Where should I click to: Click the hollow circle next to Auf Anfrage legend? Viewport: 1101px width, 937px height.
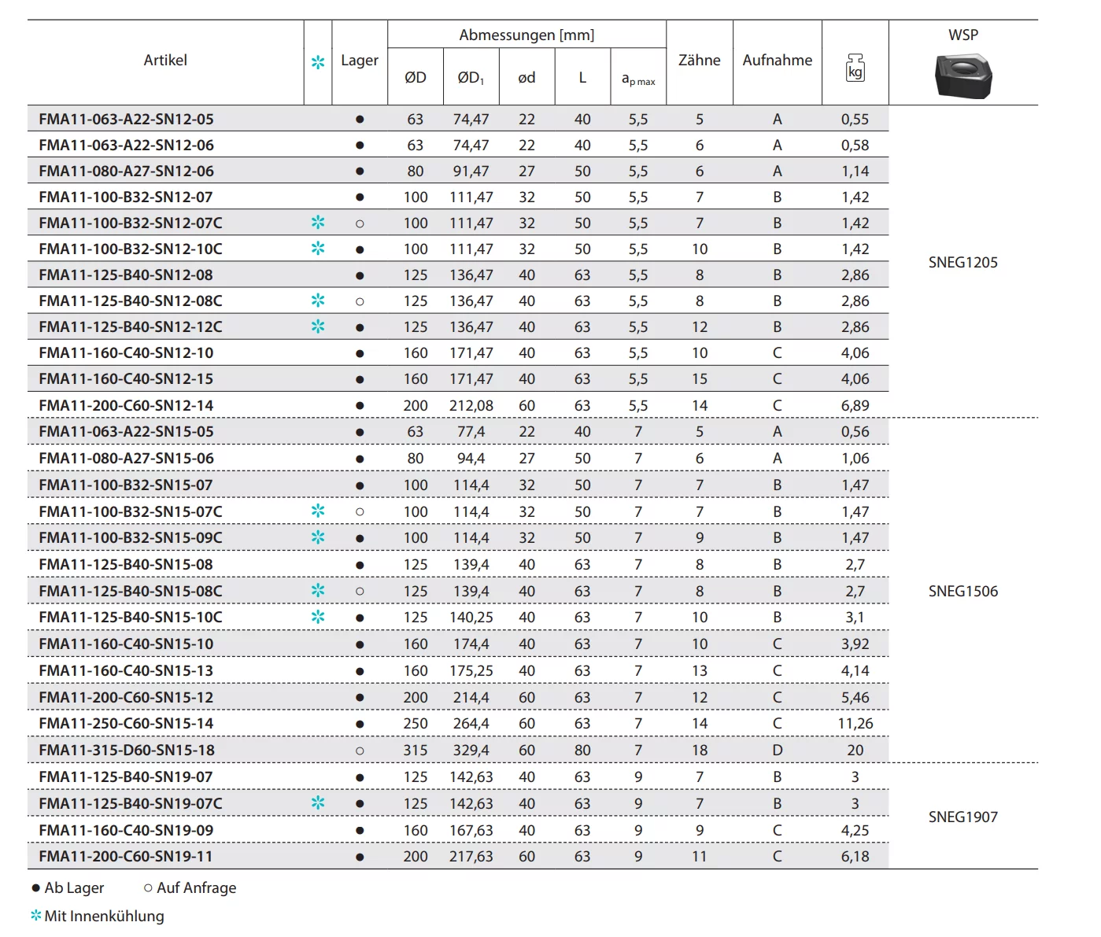click(x=148, y=888)
